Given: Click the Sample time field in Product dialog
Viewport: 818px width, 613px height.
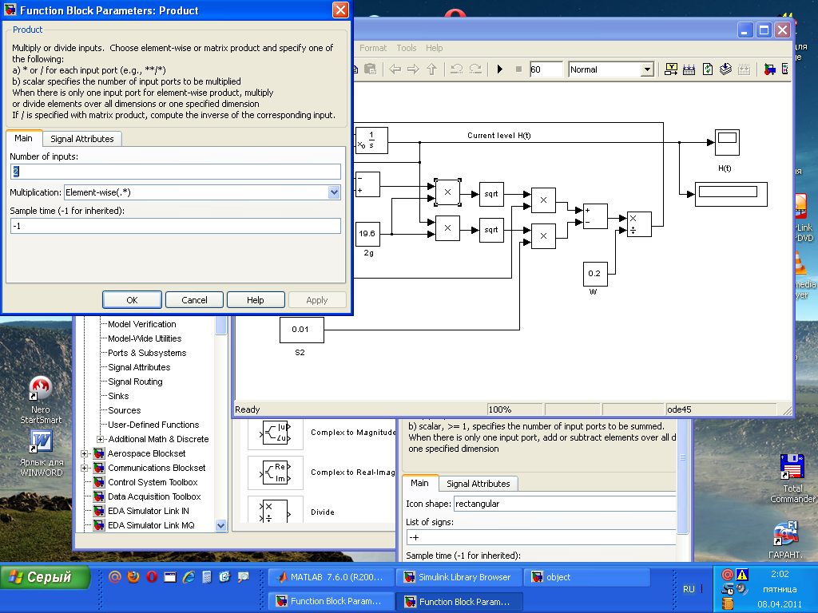Looking at the screenshot, I should click(x=175, y=226).
